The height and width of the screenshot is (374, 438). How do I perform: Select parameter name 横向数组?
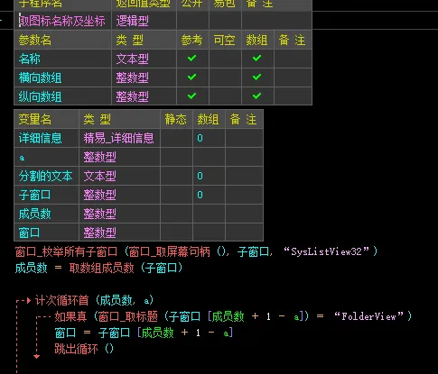tap(40, 78)
